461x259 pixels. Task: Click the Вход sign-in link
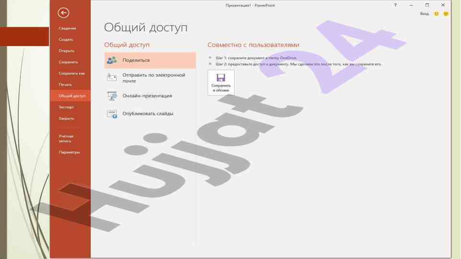point(424,14)
